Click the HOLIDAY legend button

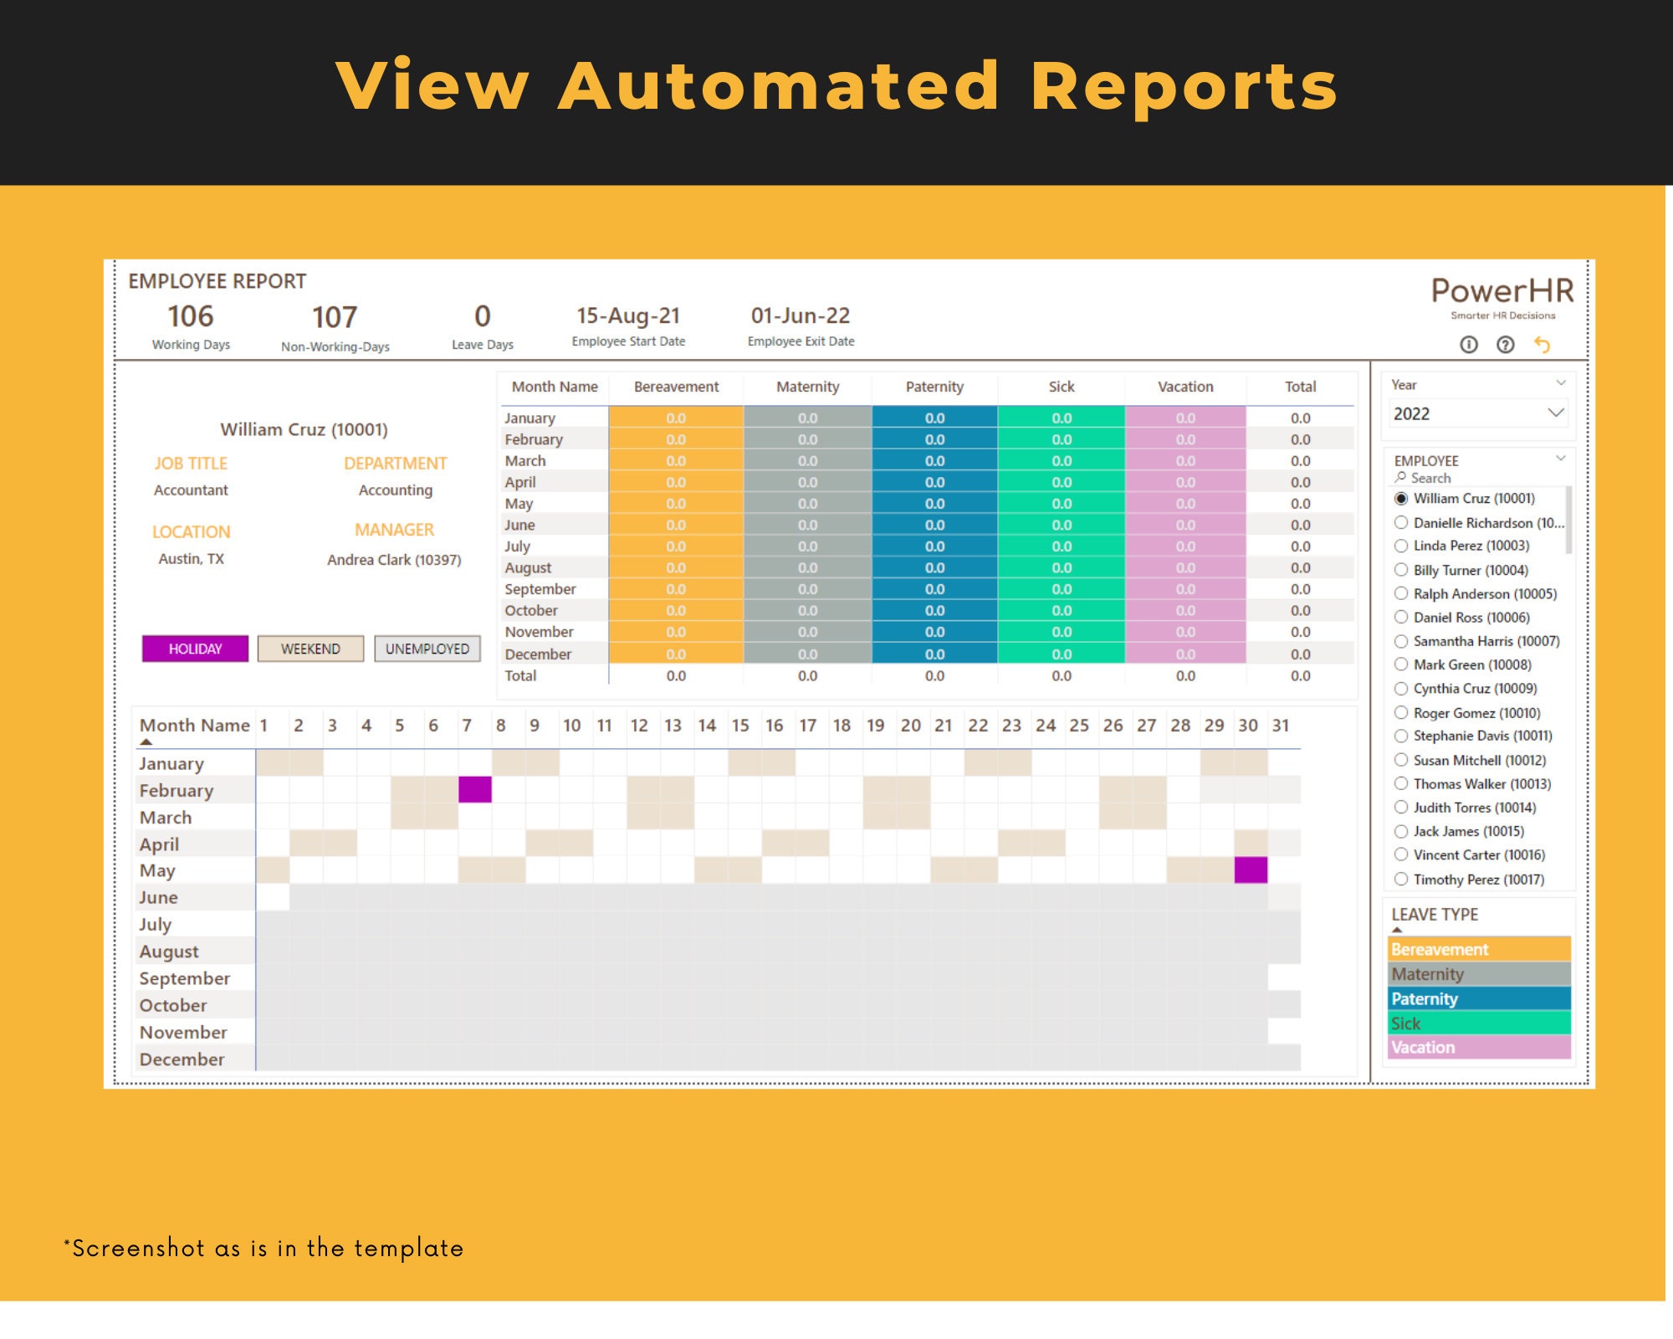(195, 649)
